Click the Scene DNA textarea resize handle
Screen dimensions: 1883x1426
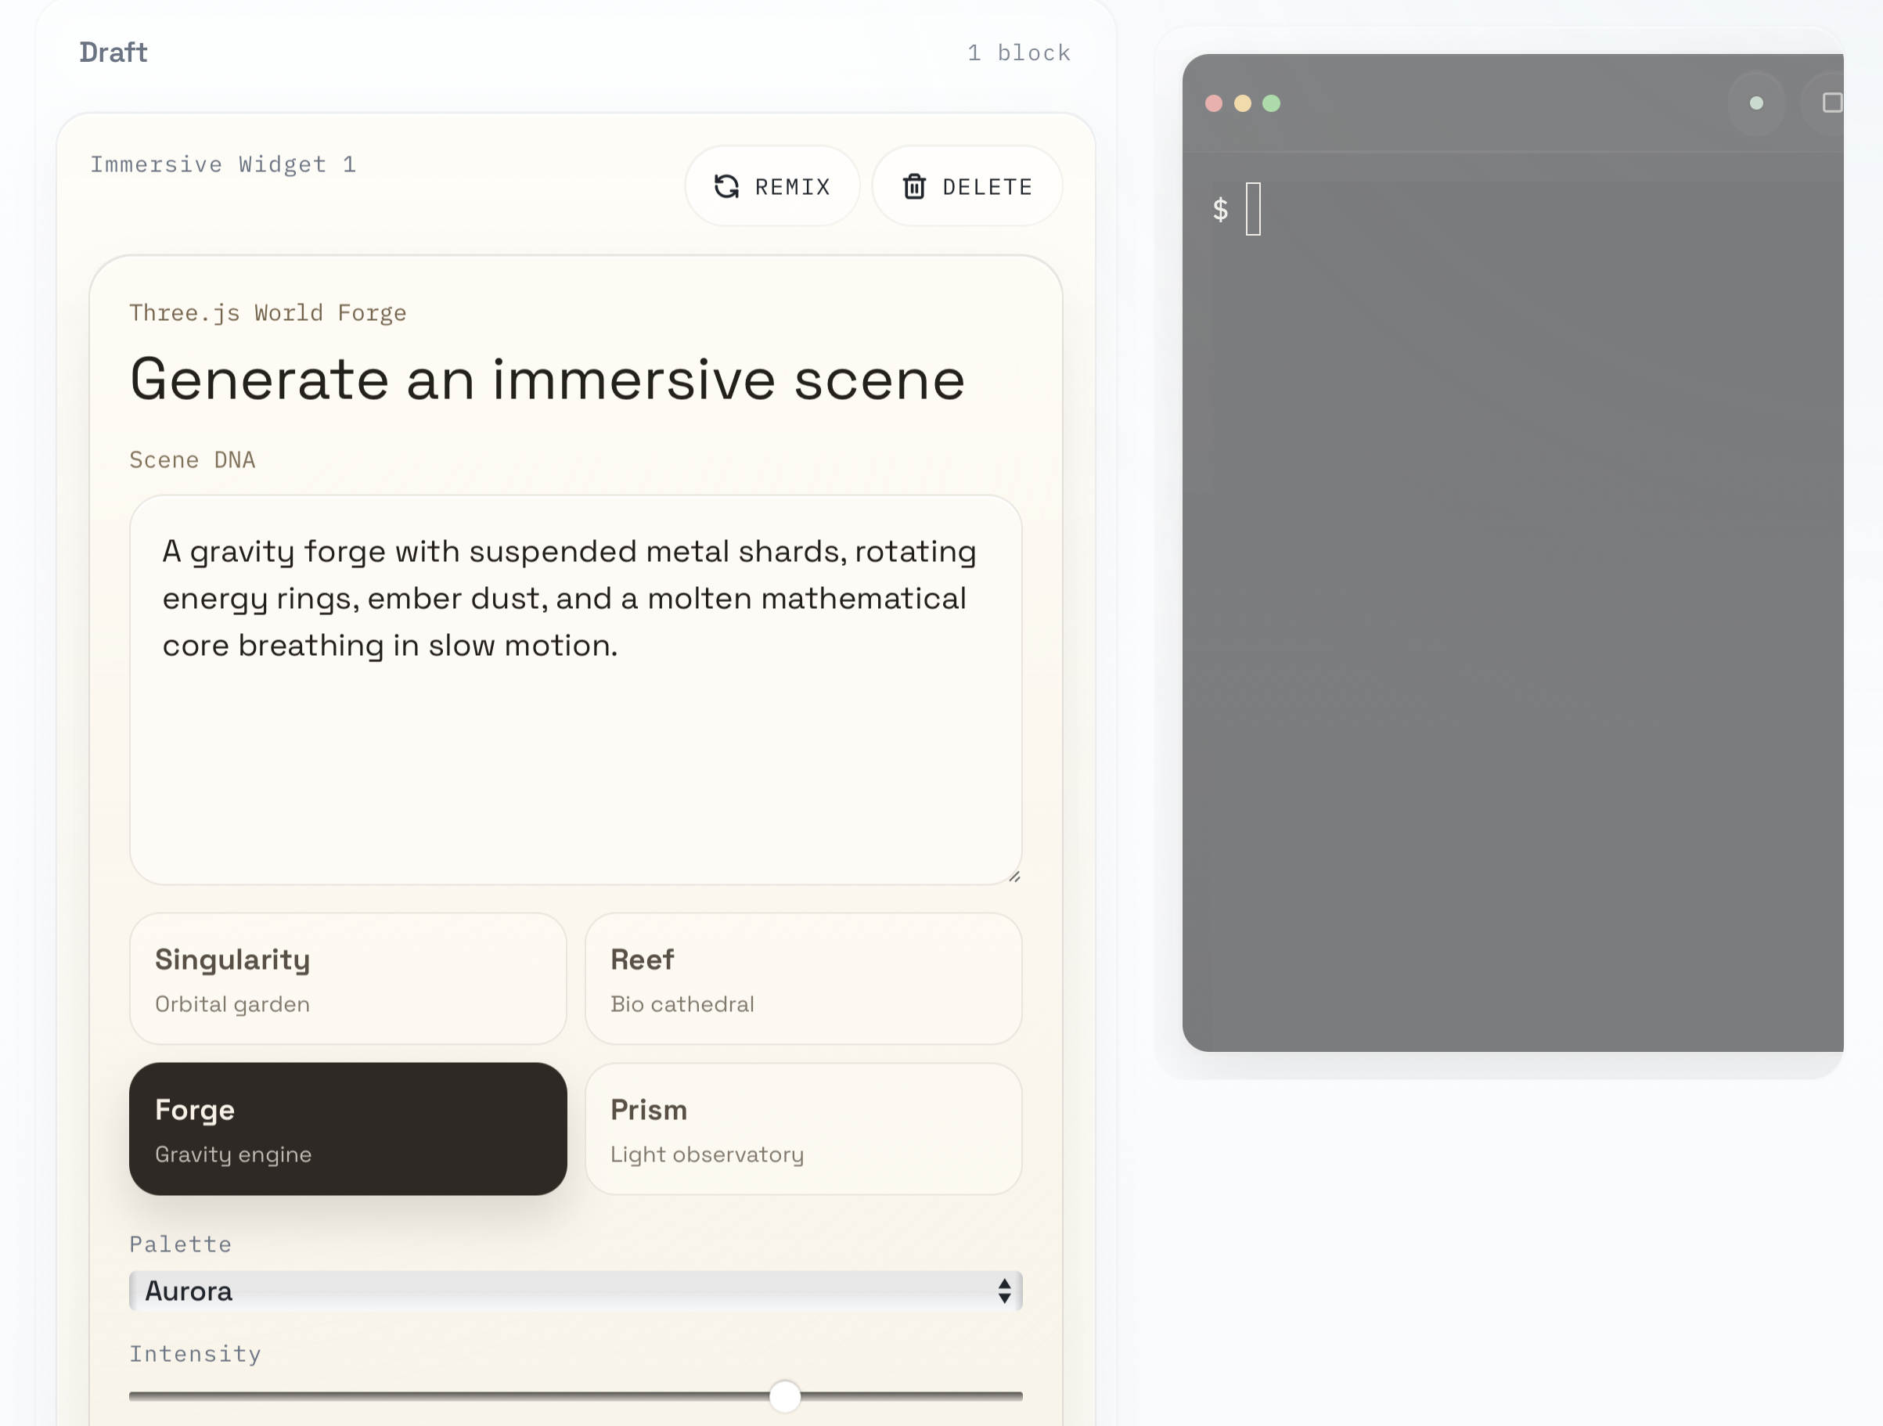(1015, 876)
